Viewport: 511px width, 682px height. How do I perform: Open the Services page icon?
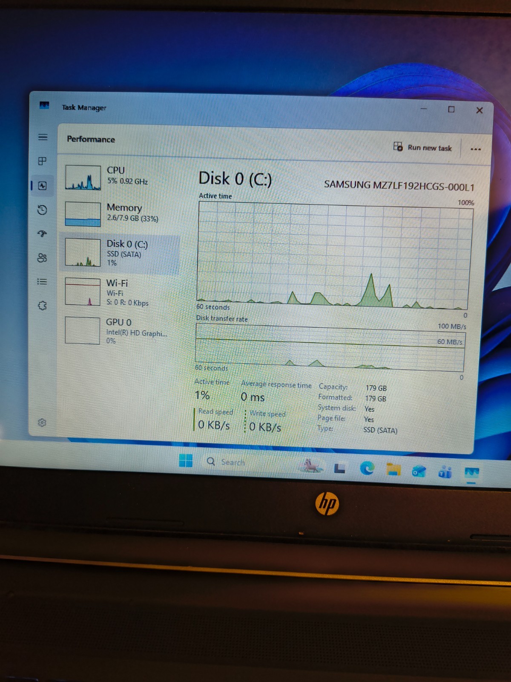42,306
